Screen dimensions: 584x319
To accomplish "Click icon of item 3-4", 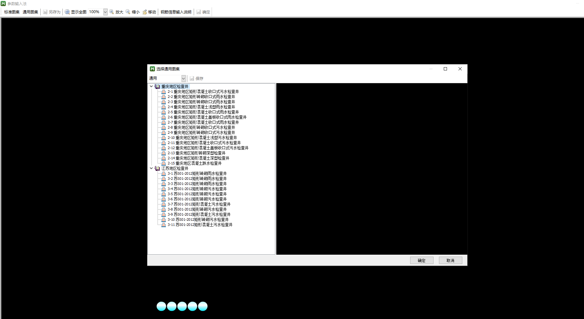I will [x=164, y=189].
